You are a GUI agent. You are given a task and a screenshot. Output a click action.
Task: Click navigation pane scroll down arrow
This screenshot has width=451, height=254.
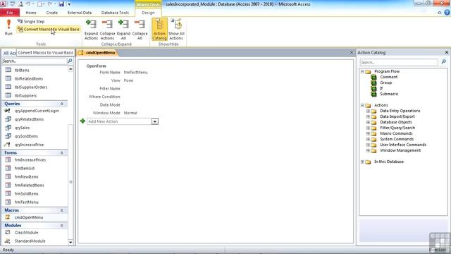(70, 243)
